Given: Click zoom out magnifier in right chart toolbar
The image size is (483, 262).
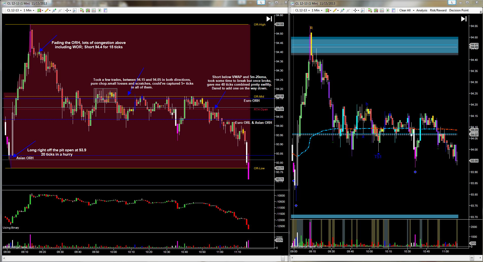Looking at the screenshot, I should click(348, 10).
